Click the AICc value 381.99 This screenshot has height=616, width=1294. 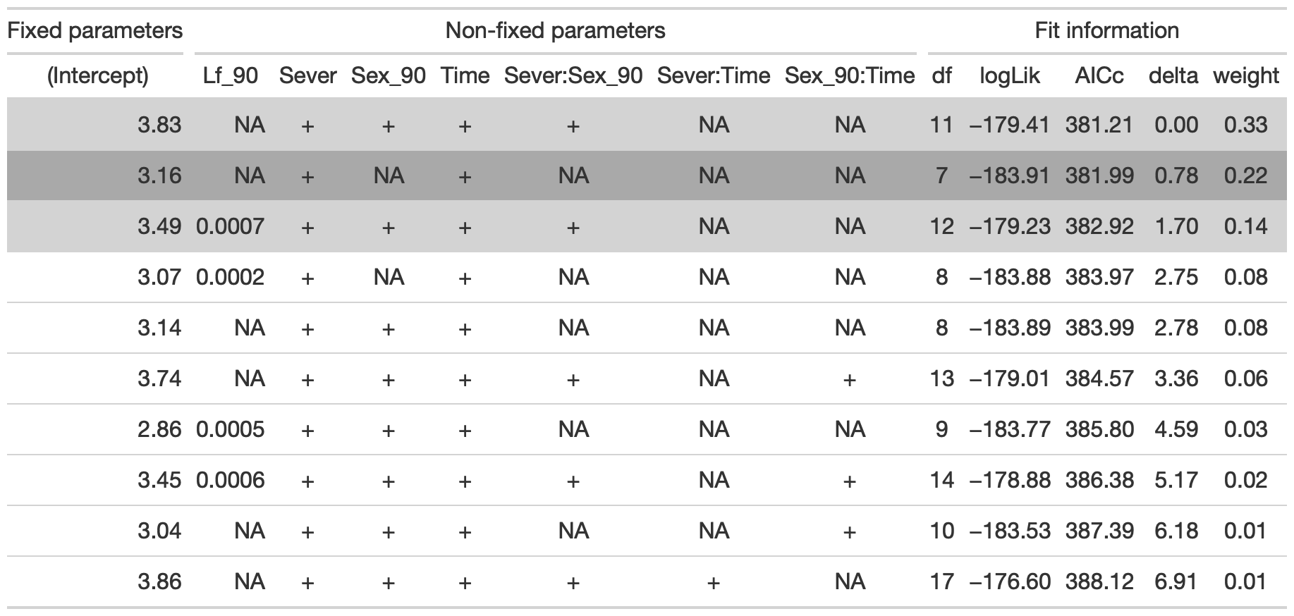(x=1099, y=175)
